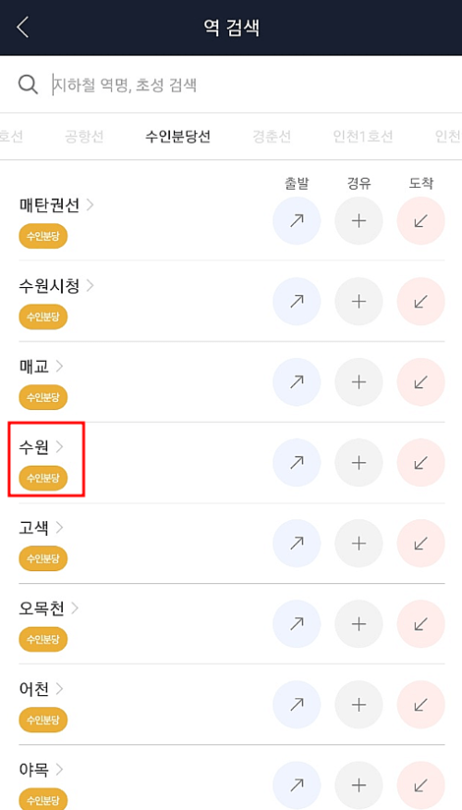Tap the back arrow in header
Image resolution: width=462 pixels, height=810 pixels.
pyautogui.click(x=23, y=28)
